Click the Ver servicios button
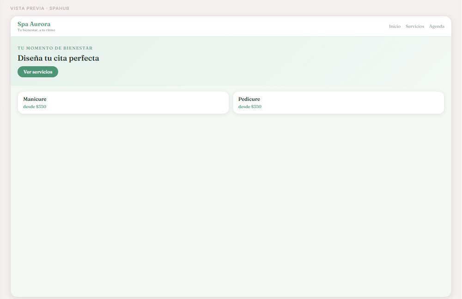Image resolution: width=462 pixels, height=299 pixels. 38,72
